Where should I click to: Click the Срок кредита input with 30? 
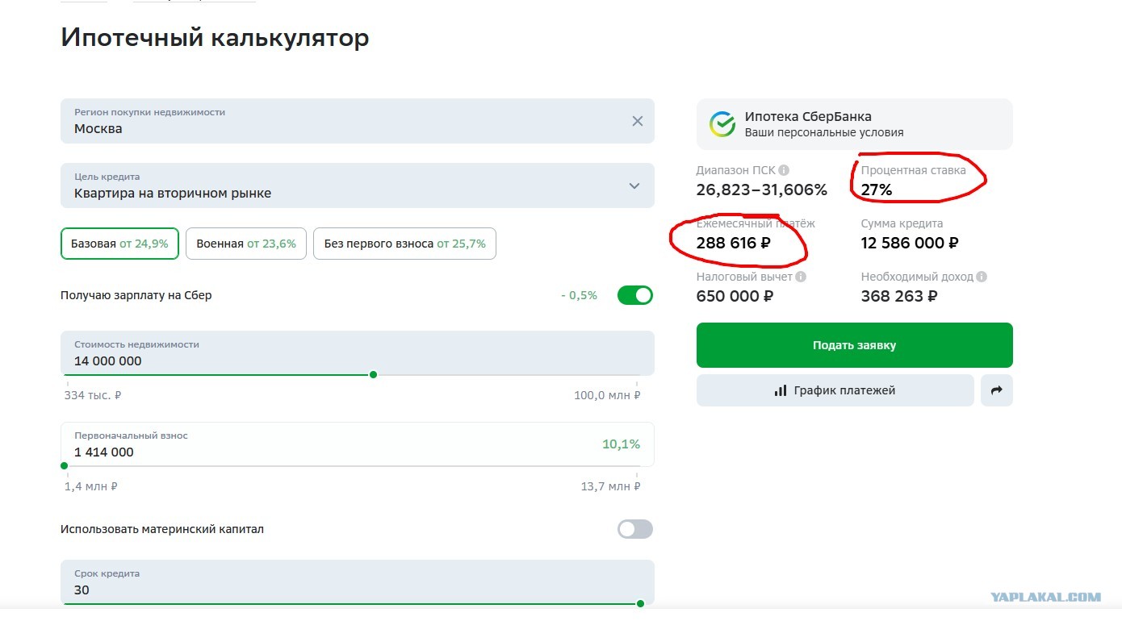(358, 582)
